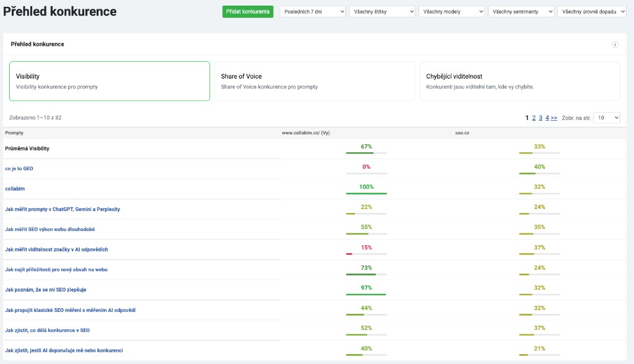
Task: Switch to the Chybějící viditelnost tab
Action: click(520, 81)
